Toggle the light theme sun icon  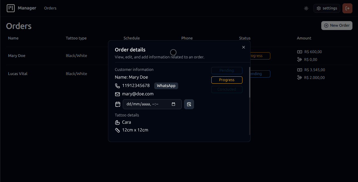[306, 8]
